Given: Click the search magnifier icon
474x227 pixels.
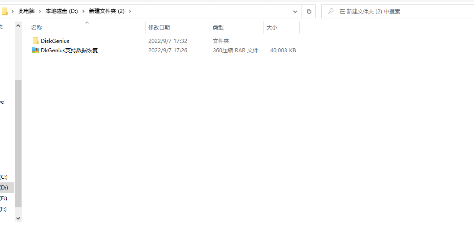Looking at the screenshot, I should (330, 11).
